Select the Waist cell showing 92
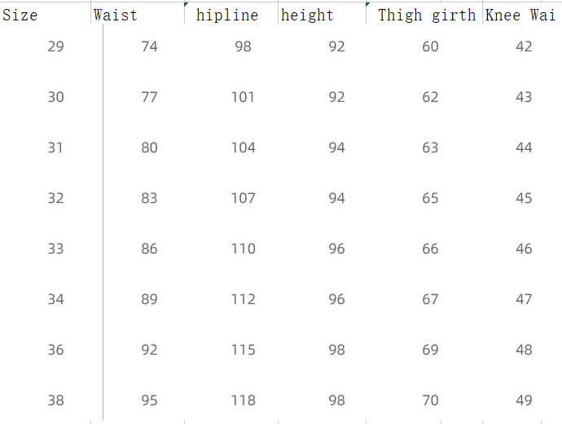562x424 pixels. 149,350
